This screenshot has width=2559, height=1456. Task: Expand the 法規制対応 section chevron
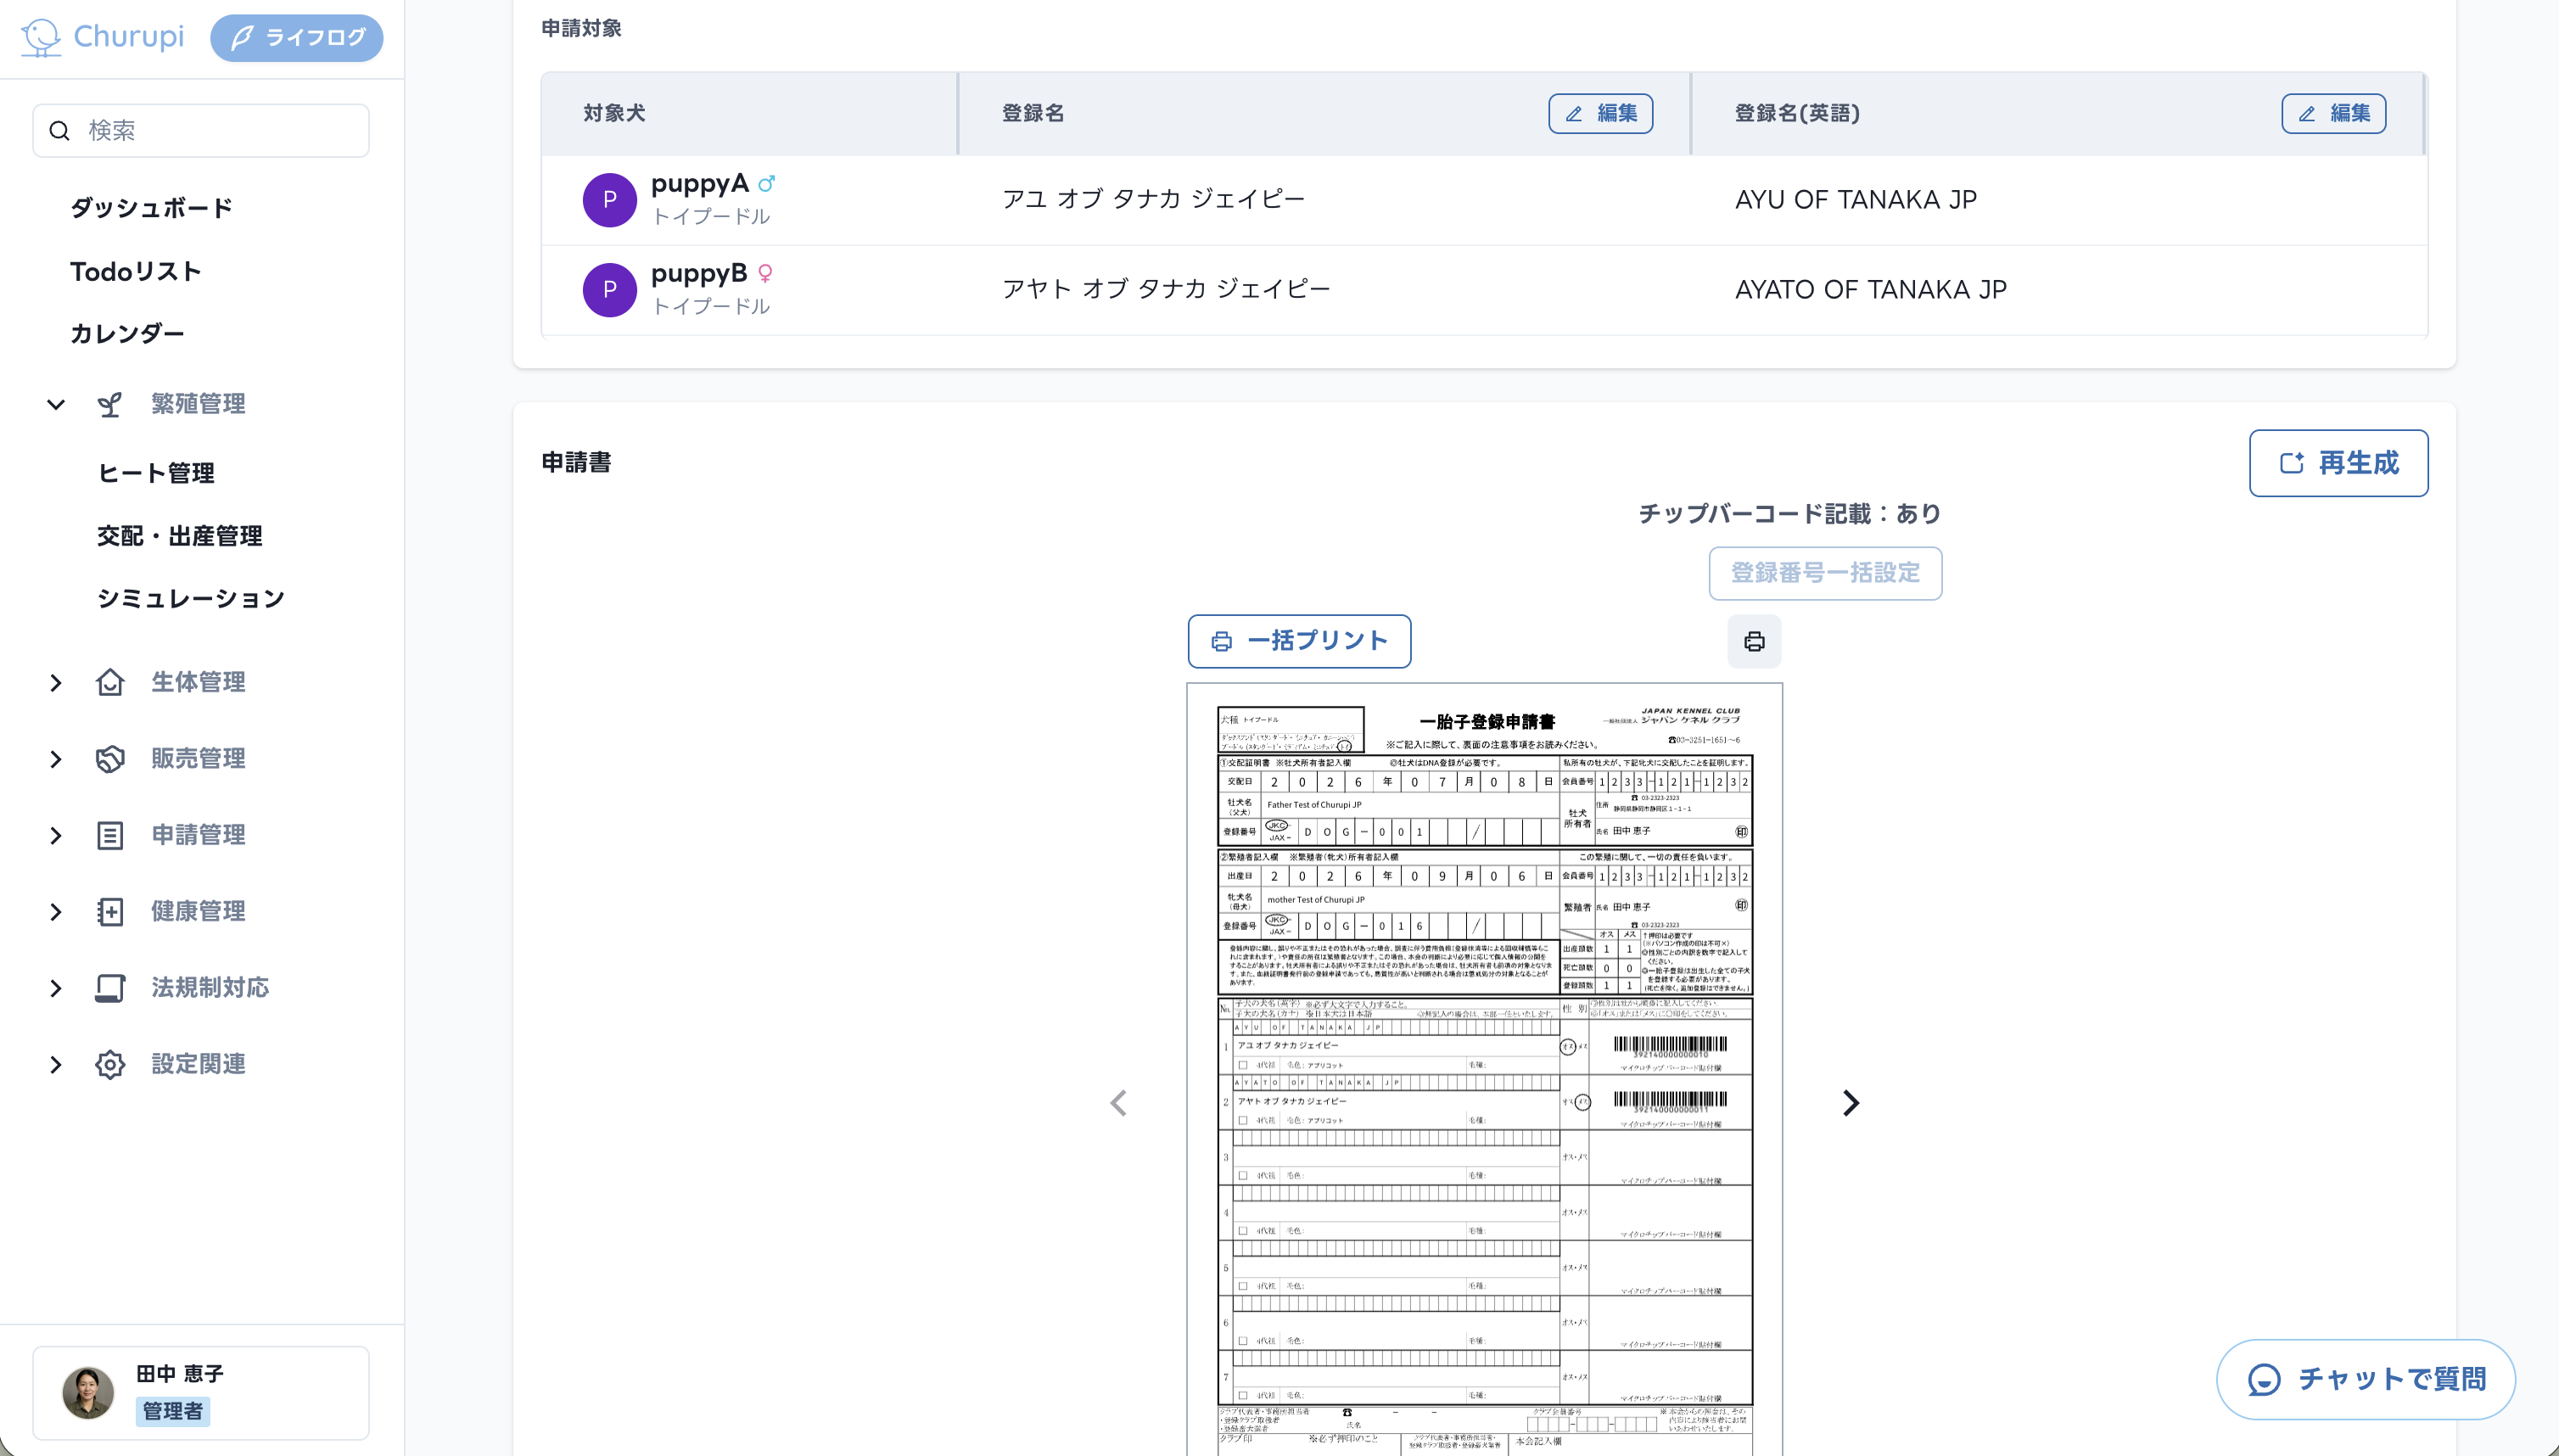[x=56, y=988]
